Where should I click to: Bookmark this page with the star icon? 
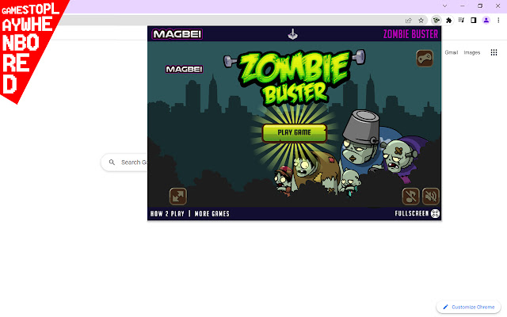(421, 21)
